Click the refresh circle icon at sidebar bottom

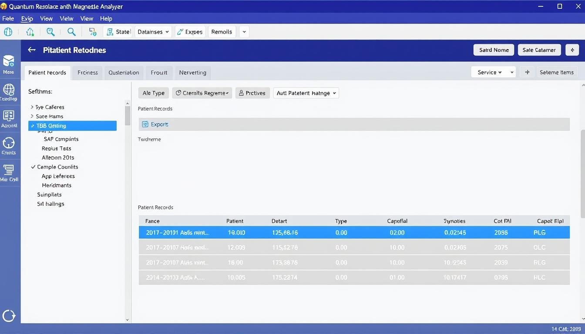(x=9, y=316)
